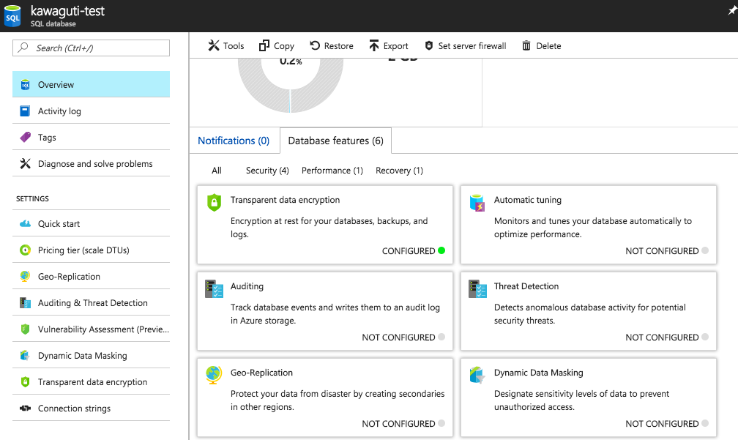Screen dimensions: 738x440
Task: Filter features by Security (4)
Action: pyautogui.click(x=267, y=171)
